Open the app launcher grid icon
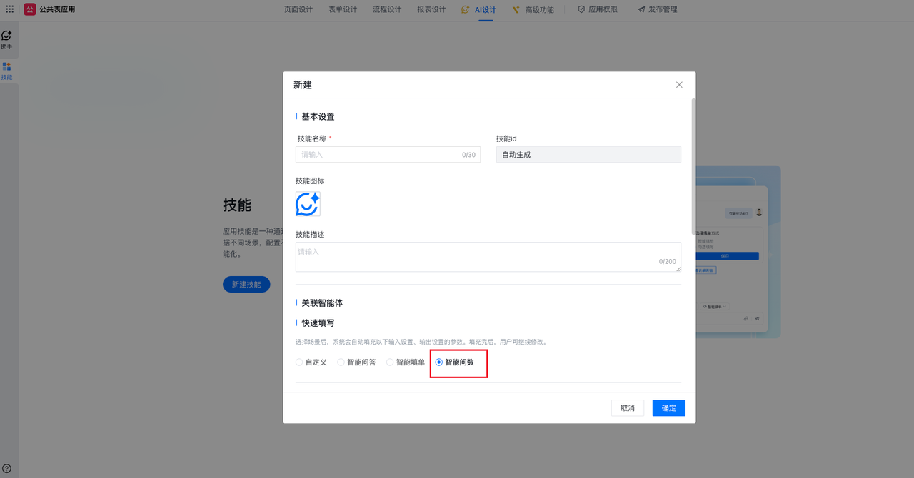Screen dimensions: 914x478 pyautogui.click(x=10, y=9)
